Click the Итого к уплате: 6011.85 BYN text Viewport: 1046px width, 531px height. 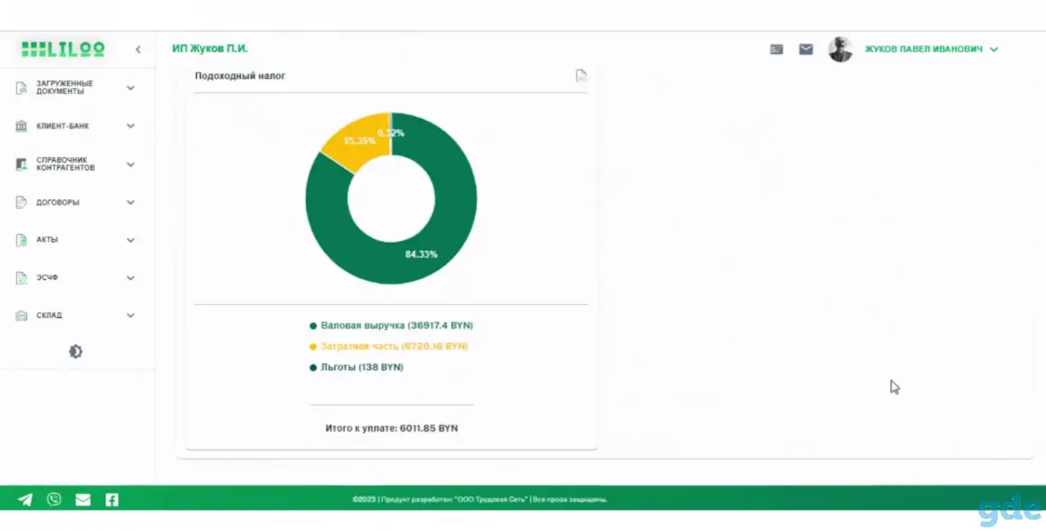coord(391,428)
